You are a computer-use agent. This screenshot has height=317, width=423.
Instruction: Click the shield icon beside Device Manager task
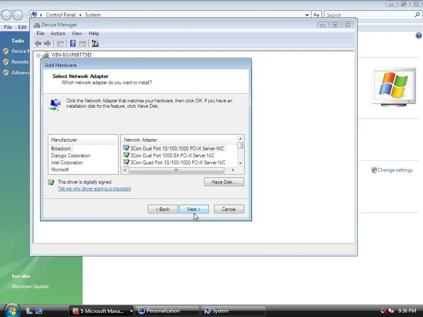pos(6,51)
